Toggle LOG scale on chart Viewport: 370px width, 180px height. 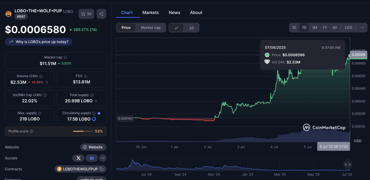[x=348, y=27]
